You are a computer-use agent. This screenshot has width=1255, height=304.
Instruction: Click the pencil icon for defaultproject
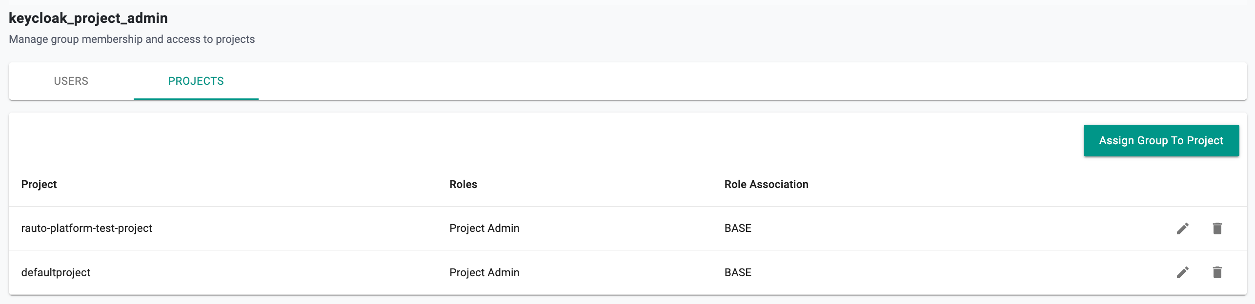[x=1182, y=272]
